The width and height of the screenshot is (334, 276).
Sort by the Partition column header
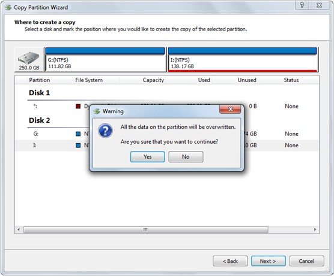(x=40, y=80)
